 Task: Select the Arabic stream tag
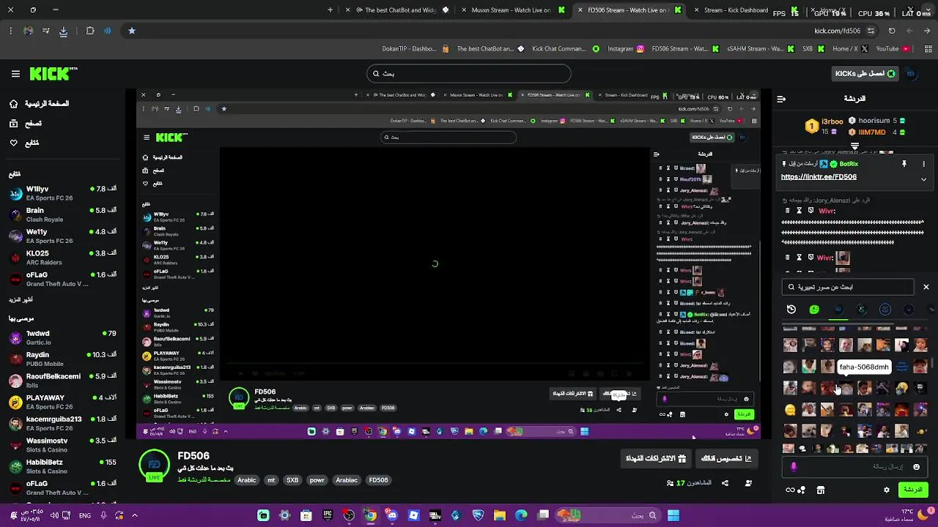(x=247, y=480)
